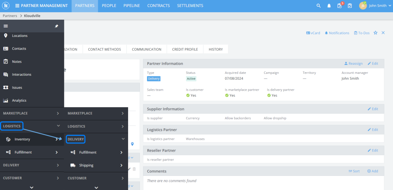The width and height of the screenshot is (393, 190).
Task: Click the Kloudville logo icon
Action: pos(6,5)
